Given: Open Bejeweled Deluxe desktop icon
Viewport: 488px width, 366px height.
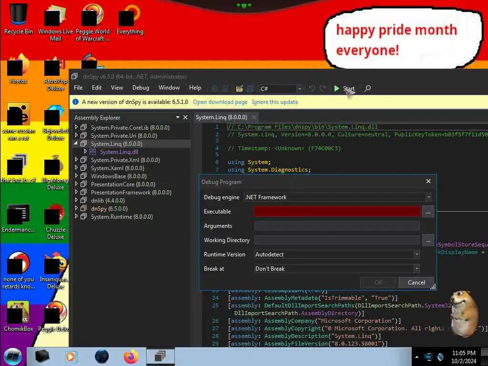Looking at the screenshot, I should coord(55,122).
